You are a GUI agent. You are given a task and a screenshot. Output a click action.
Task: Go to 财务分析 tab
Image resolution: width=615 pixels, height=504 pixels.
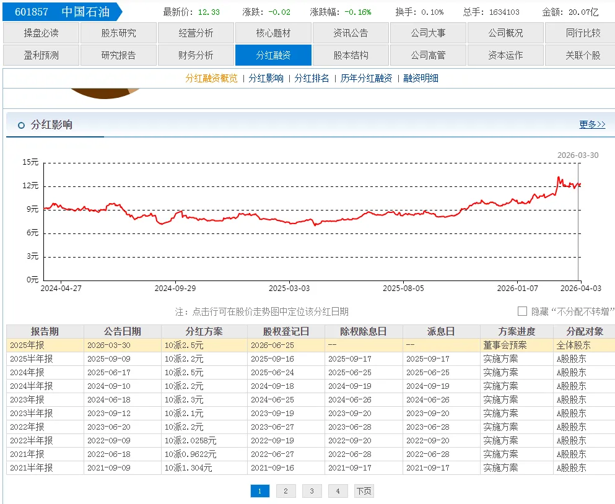196,55
